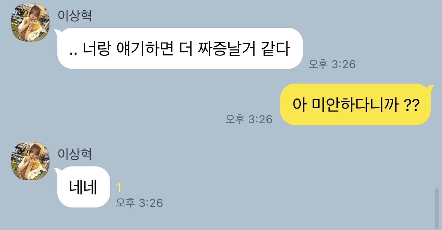Click the chat scrollbar thumb at the right edge
442x230 pixels.
[x=437, y=209]
